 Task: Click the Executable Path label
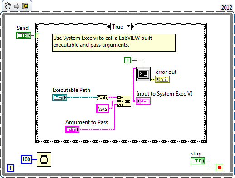[71, 90]
